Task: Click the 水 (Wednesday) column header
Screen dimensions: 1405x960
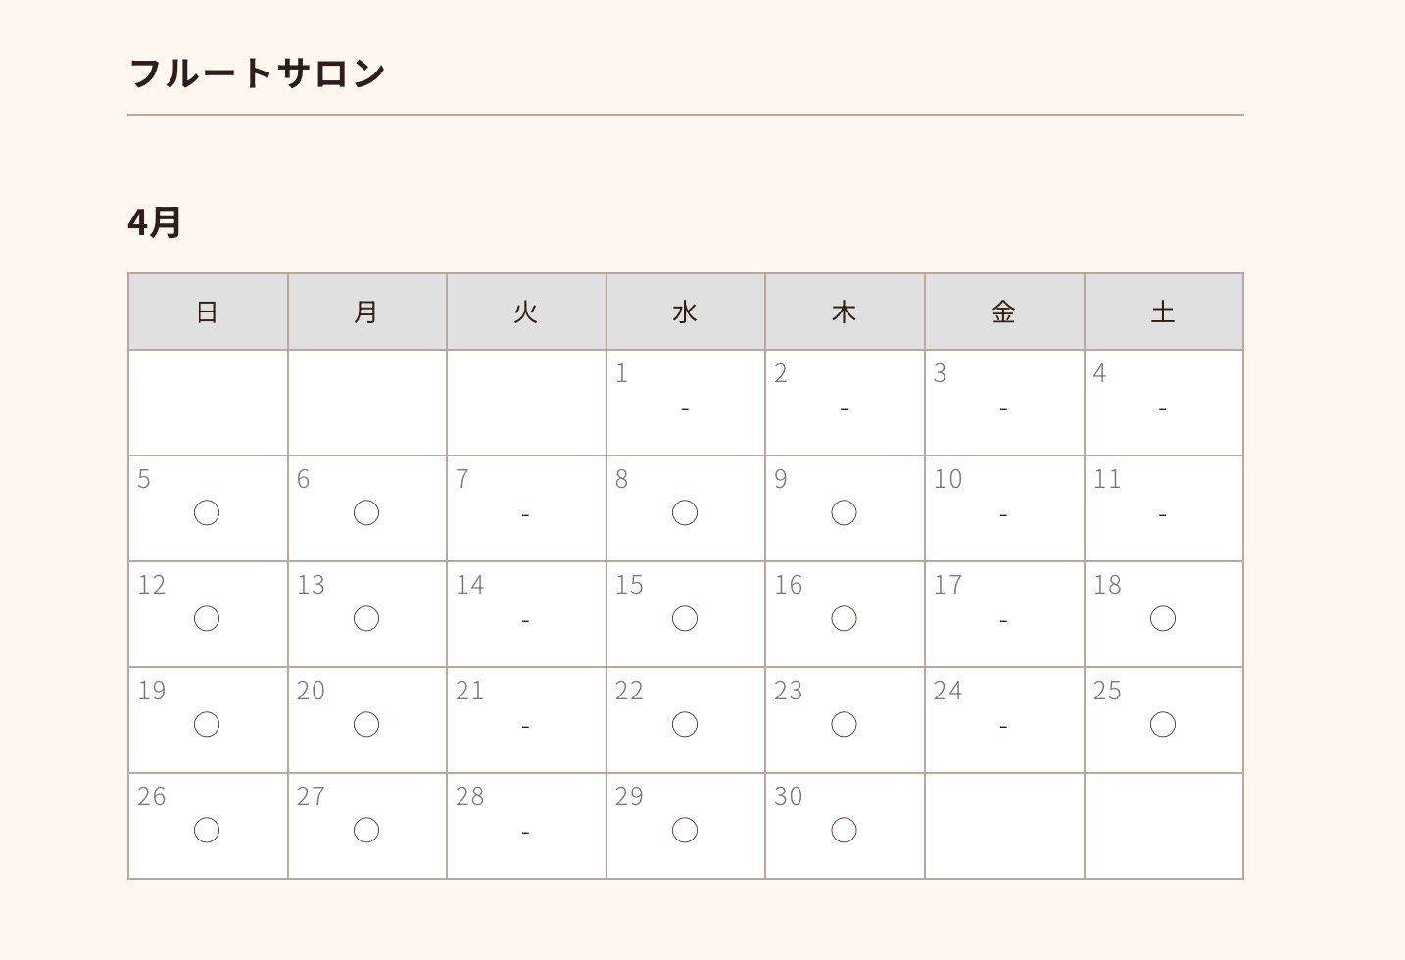Action: (x=685, y=312)
